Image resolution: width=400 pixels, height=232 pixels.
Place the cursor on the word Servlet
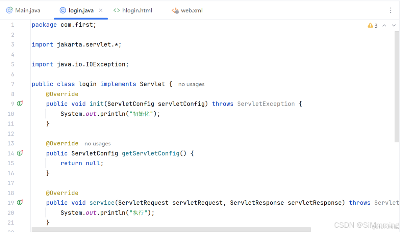[x=152, y=84]
